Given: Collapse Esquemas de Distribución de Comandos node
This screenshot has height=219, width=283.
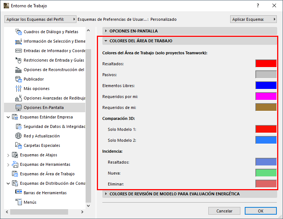Looking at the screenshot, I should [x=8, y=183].
